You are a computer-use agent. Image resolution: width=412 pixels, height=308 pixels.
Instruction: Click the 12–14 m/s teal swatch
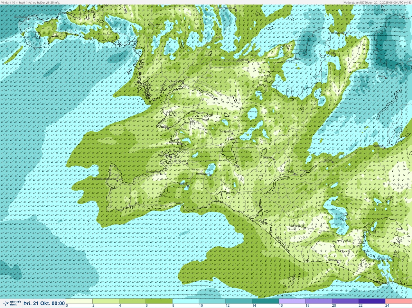pyautogui.click(x=239, y=301)
